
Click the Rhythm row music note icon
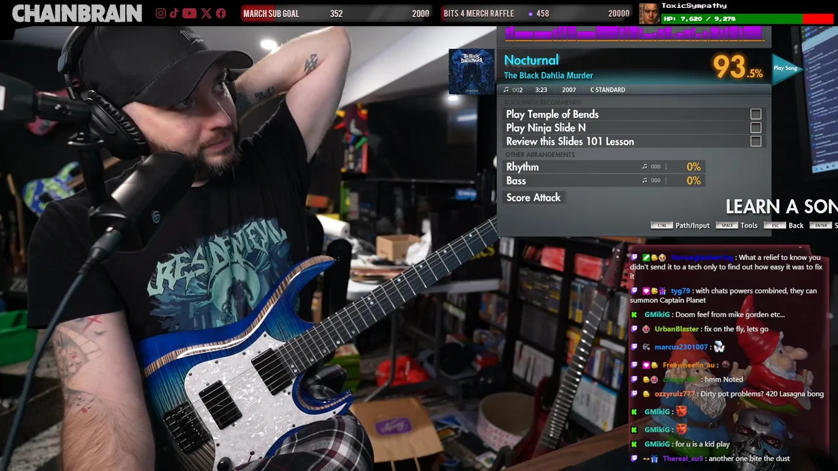(645, 167)
